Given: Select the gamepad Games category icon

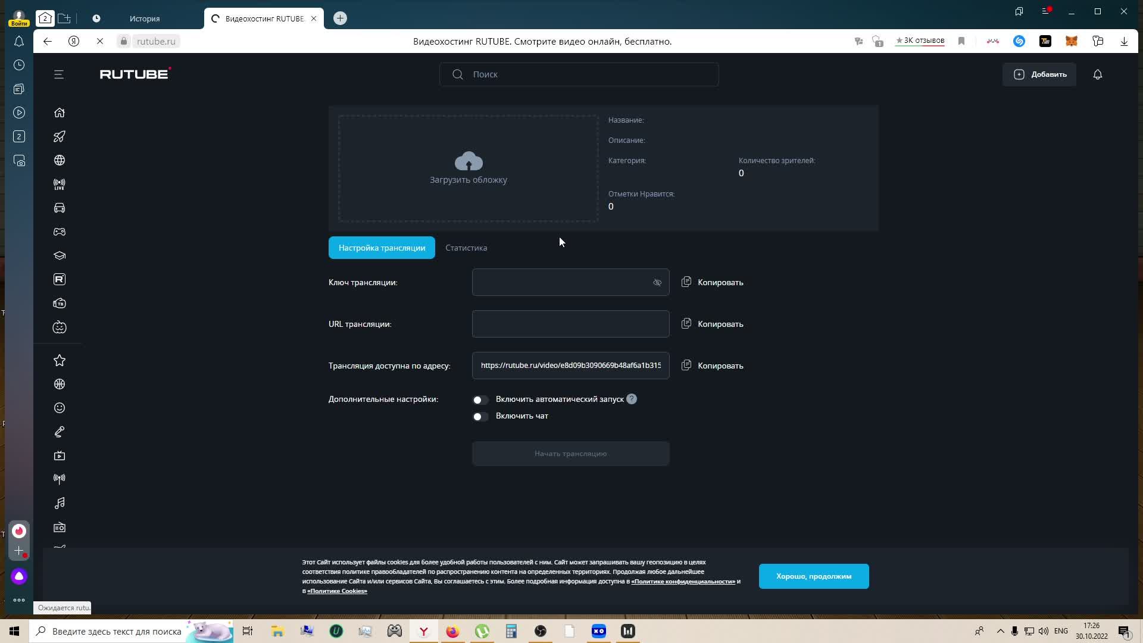Looking at the screenshot, I should coord(60,232).
